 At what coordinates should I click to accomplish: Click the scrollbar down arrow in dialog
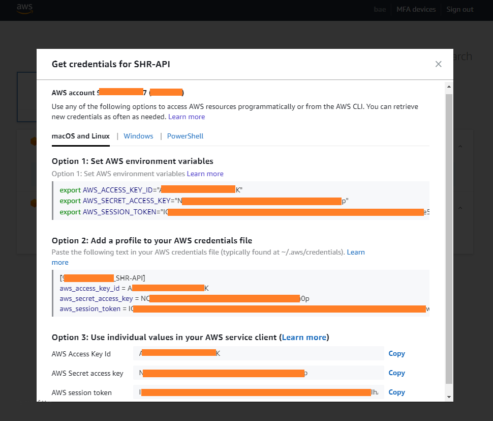point(449,397)
